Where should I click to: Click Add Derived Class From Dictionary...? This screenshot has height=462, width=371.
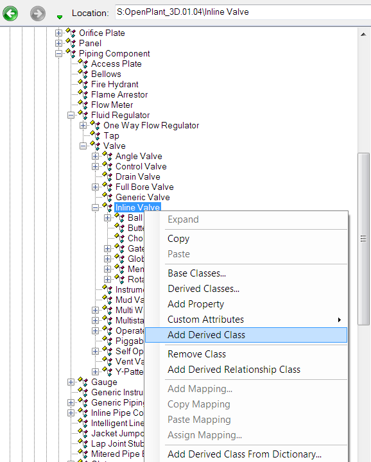pos(246,454)
